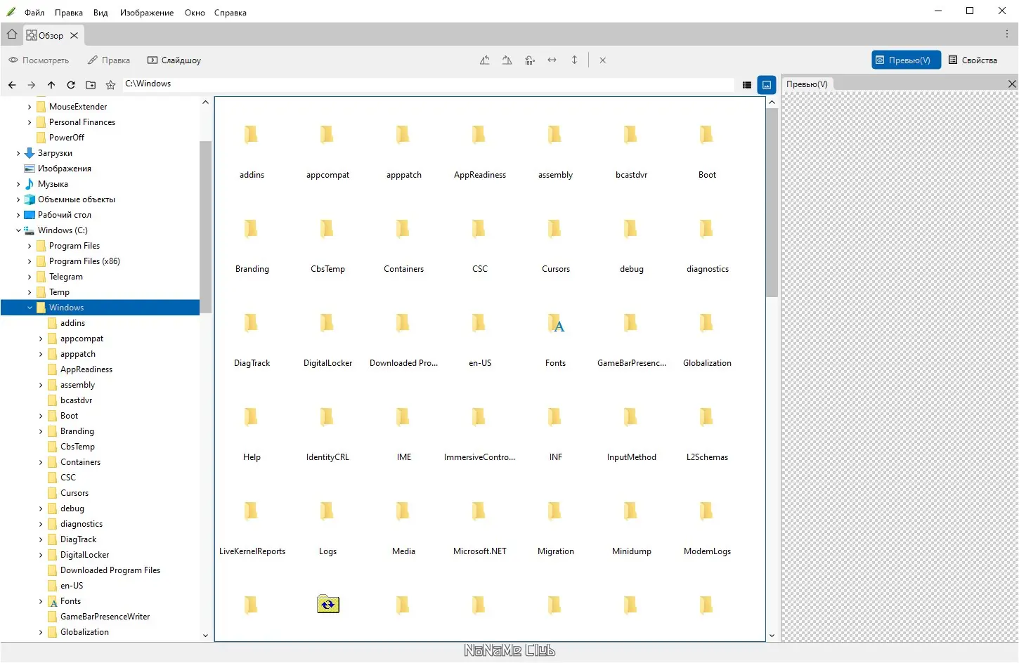Expand the Telegram folder in the tree
The height and width of the screenshot is (663, 1019).
(30, 277)
